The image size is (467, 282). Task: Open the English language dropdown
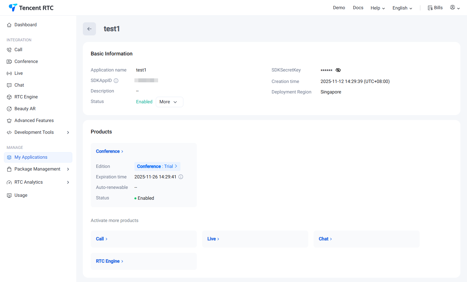(402, 8)
